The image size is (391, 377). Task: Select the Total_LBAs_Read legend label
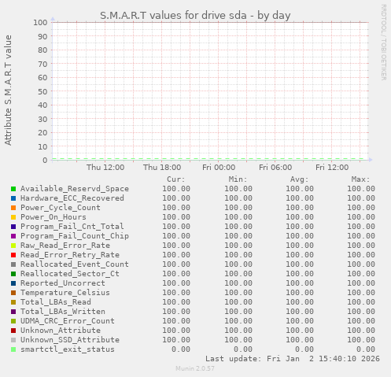(x=56, y=302)
